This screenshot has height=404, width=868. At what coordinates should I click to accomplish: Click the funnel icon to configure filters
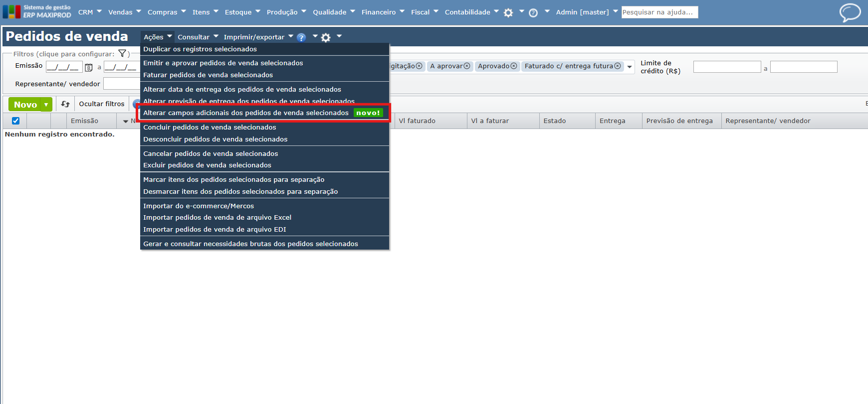122,53
